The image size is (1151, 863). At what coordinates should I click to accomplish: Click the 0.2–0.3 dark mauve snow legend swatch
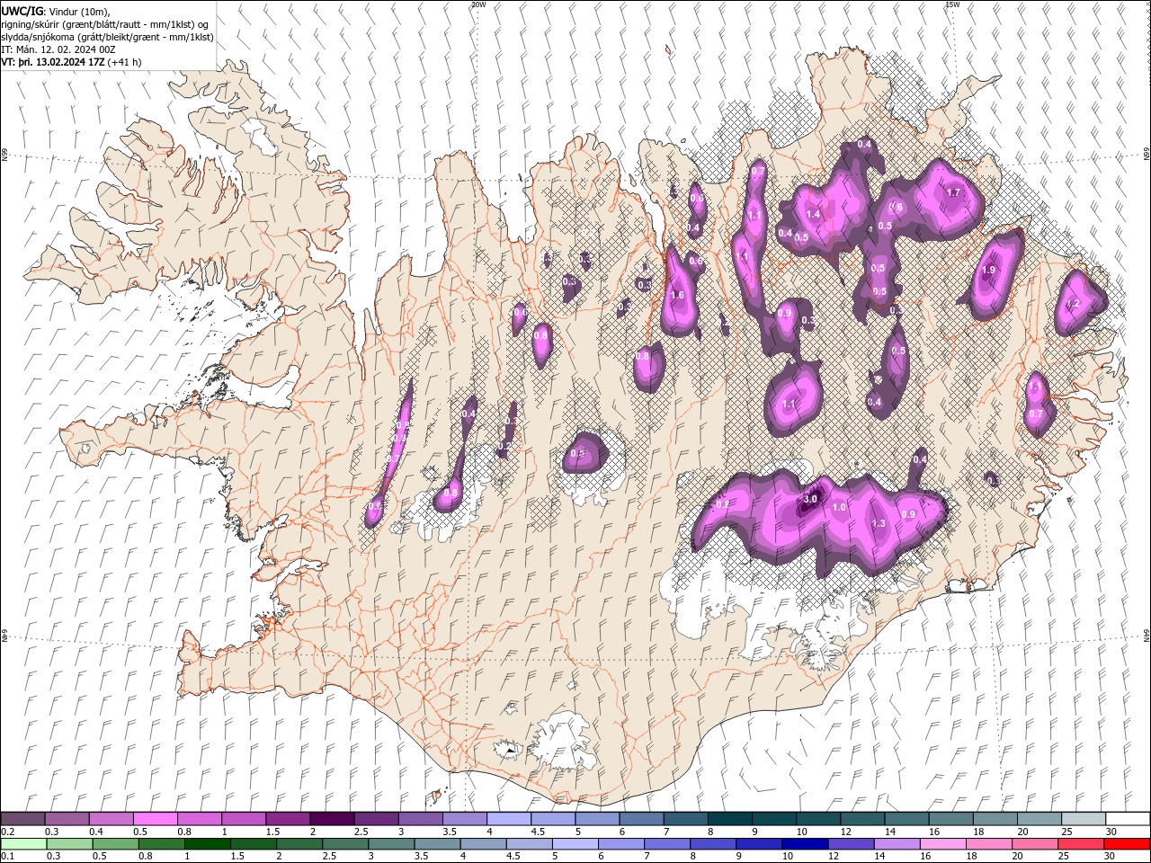22,819
